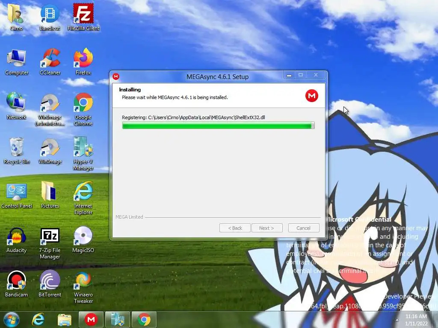The height and width of the screenshot is (328, 438).
Task: Minimize the MEGAsync Setup window
Action: tap(289, 75)
